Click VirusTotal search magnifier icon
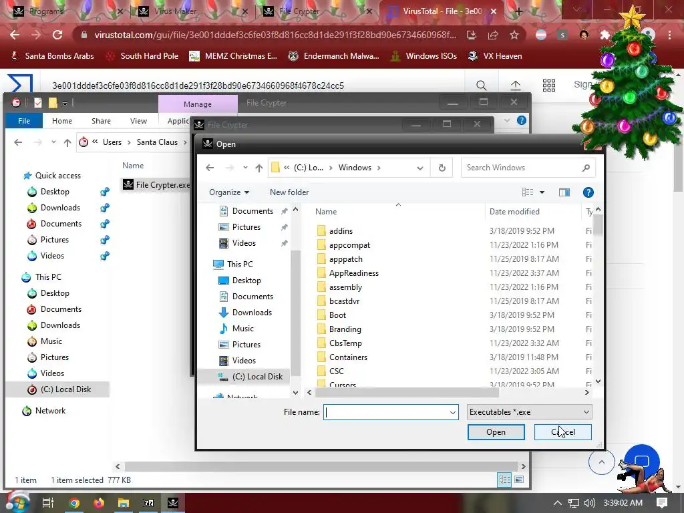The width and height of the screenshot is (684, 513). coord(481,85)
